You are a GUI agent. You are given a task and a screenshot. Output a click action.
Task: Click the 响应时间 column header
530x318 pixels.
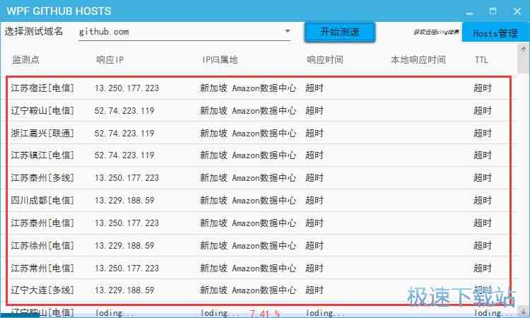pyautogui.click(x=325, y=60)
